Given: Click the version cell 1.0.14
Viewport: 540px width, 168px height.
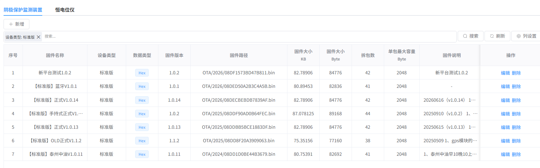Looking at the screenshot, I should click(174, 100).
